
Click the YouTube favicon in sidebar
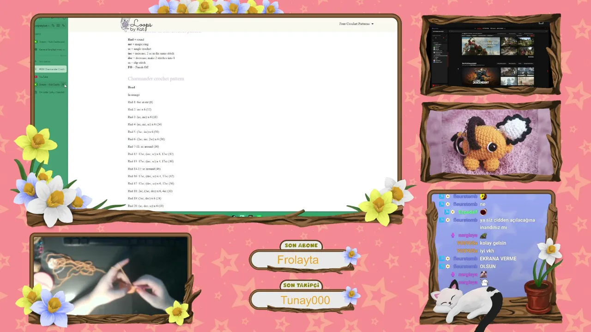point(36,77)
